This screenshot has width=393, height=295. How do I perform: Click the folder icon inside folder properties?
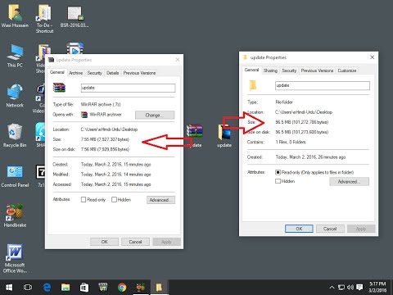click(x=253, y=85)
